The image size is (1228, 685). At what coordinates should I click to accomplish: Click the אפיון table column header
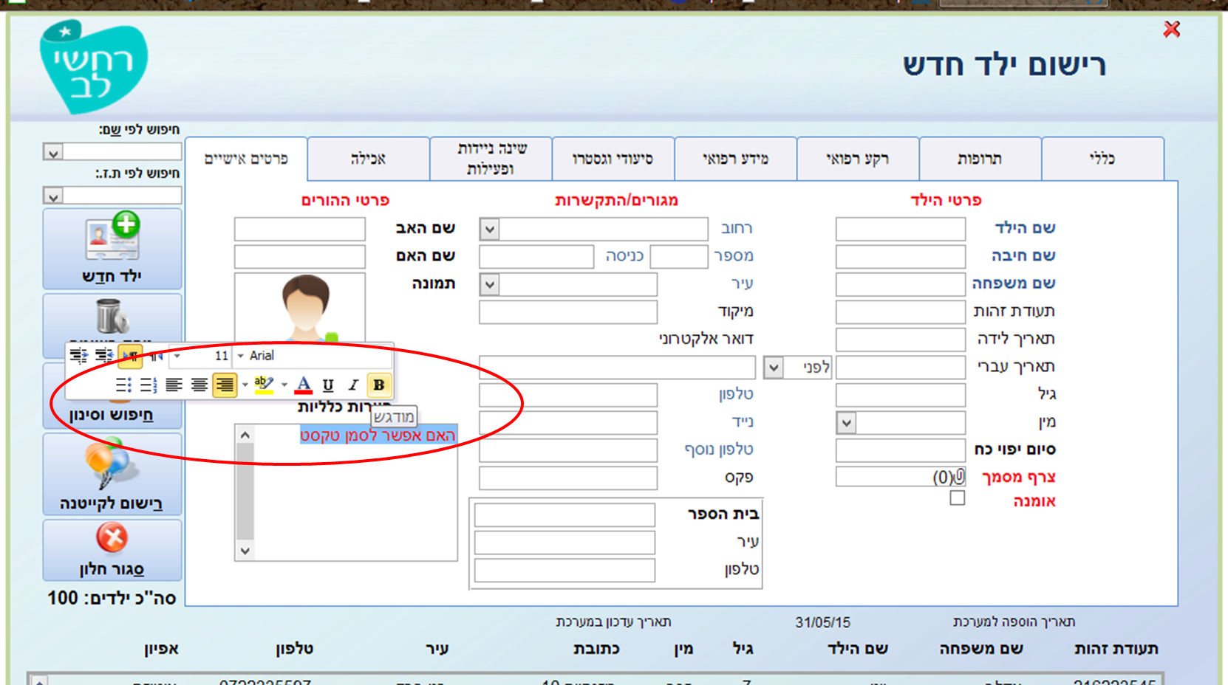161,649
